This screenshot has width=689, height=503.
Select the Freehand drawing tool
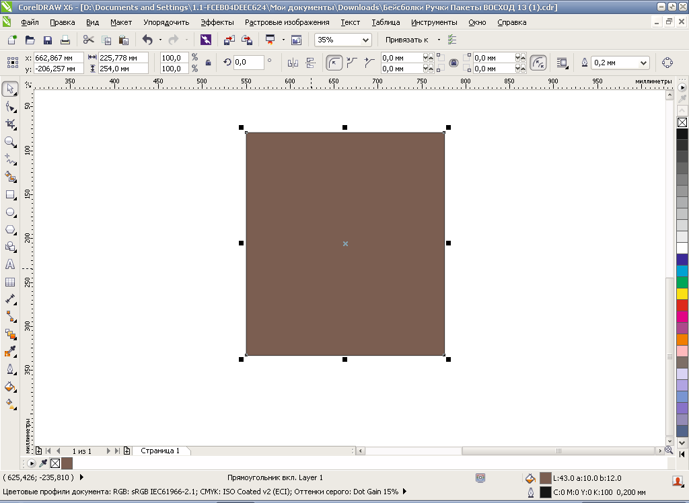pos(10,159)
